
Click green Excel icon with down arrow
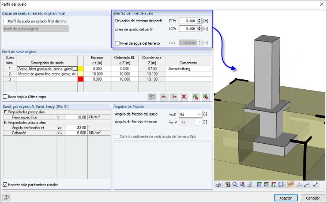point(206,97)
